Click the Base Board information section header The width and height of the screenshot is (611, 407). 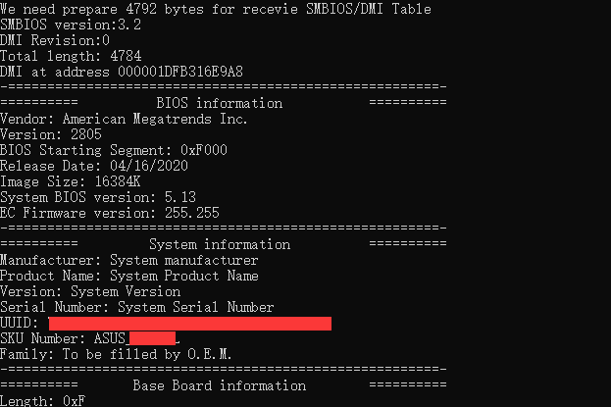[x=219, y=385]
